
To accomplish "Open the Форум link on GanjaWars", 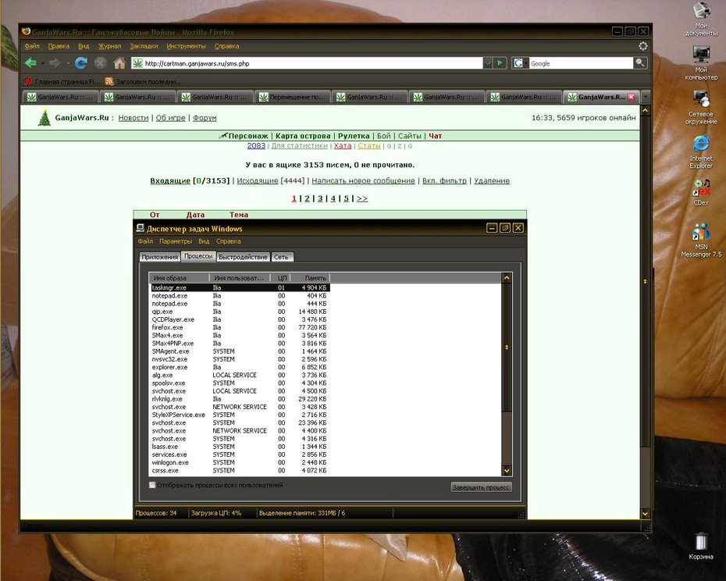I will coord(205,118).
